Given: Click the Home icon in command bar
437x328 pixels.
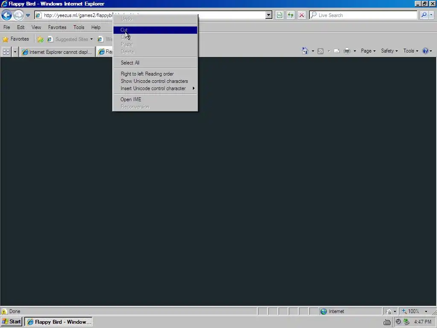Looking at the screenshot, I should (x=305, y=51).
